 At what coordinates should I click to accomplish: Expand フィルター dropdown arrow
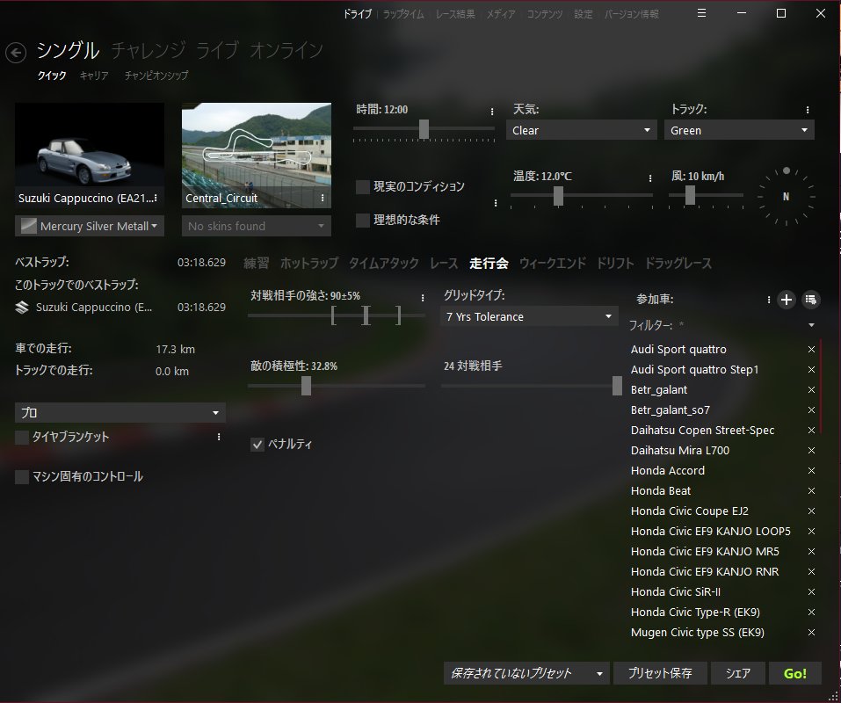811,325
